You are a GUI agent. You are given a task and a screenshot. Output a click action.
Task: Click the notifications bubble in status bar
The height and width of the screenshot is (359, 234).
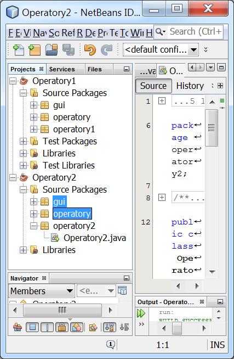tap(111, 344)
